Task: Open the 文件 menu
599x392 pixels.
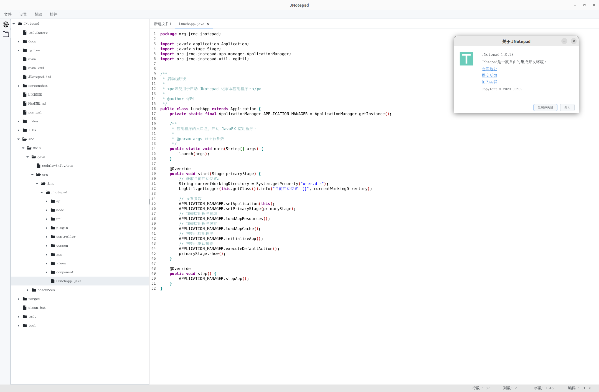Action: pyautogui.click(x=8, y=14)
